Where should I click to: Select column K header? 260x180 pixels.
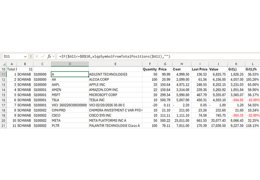pyautogui.click(x=236, y=64)
